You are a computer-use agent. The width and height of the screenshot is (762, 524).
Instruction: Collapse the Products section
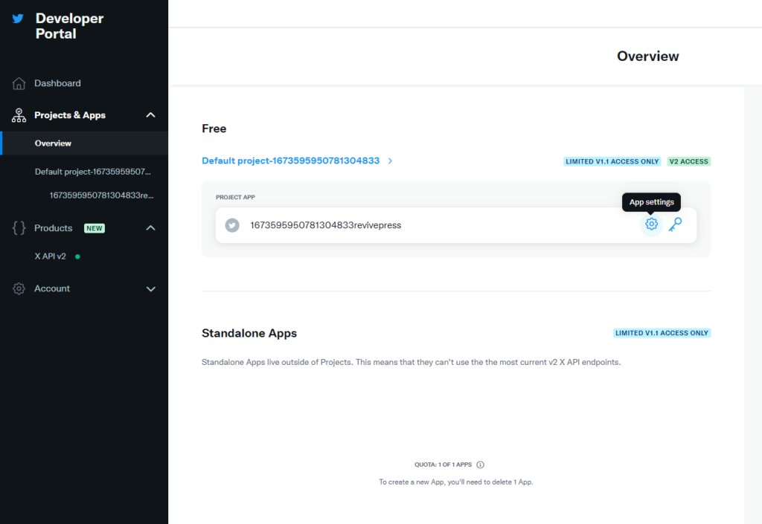click(150, 228)
